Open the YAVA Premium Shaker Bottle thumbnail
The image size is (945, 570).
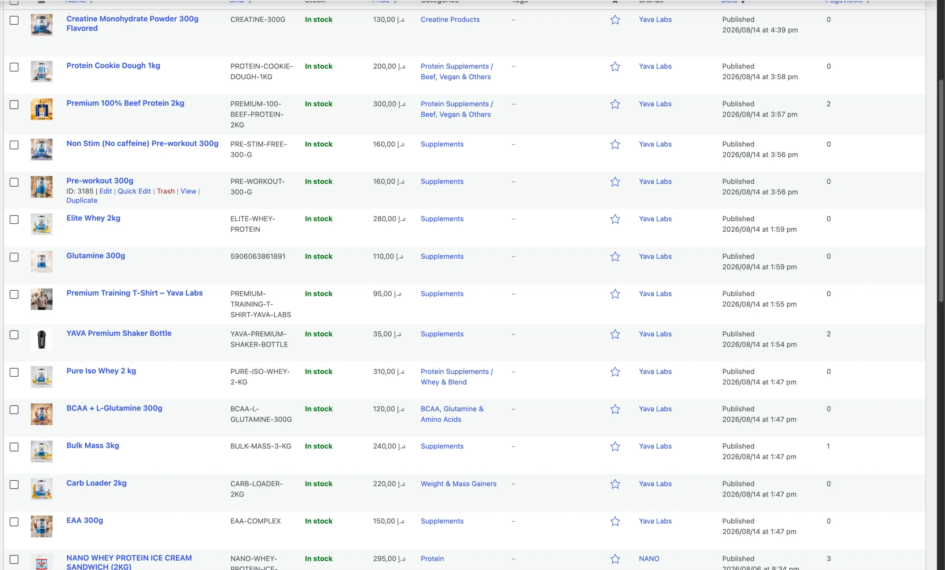pyautogui.click(x=41, y=339)
